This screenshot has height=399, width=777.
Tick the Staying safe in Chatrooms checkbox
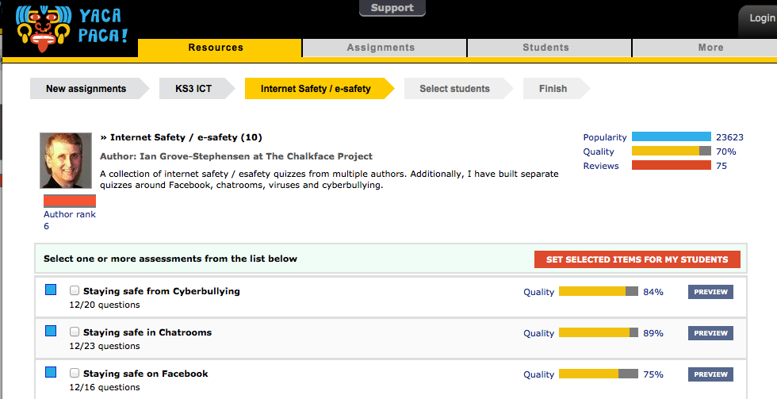click(x=75, y=332)
